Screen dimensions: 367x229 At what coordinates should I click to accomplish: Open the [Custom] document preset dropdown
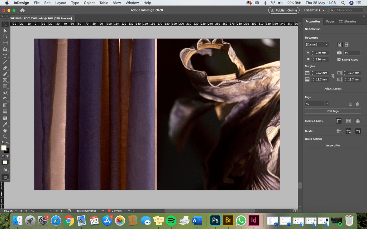pos(317,44)
